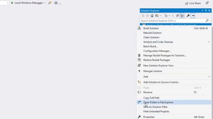Open the toolbar overflow options arrow
This screenshot has width=213, height=119.
(60, 4)
